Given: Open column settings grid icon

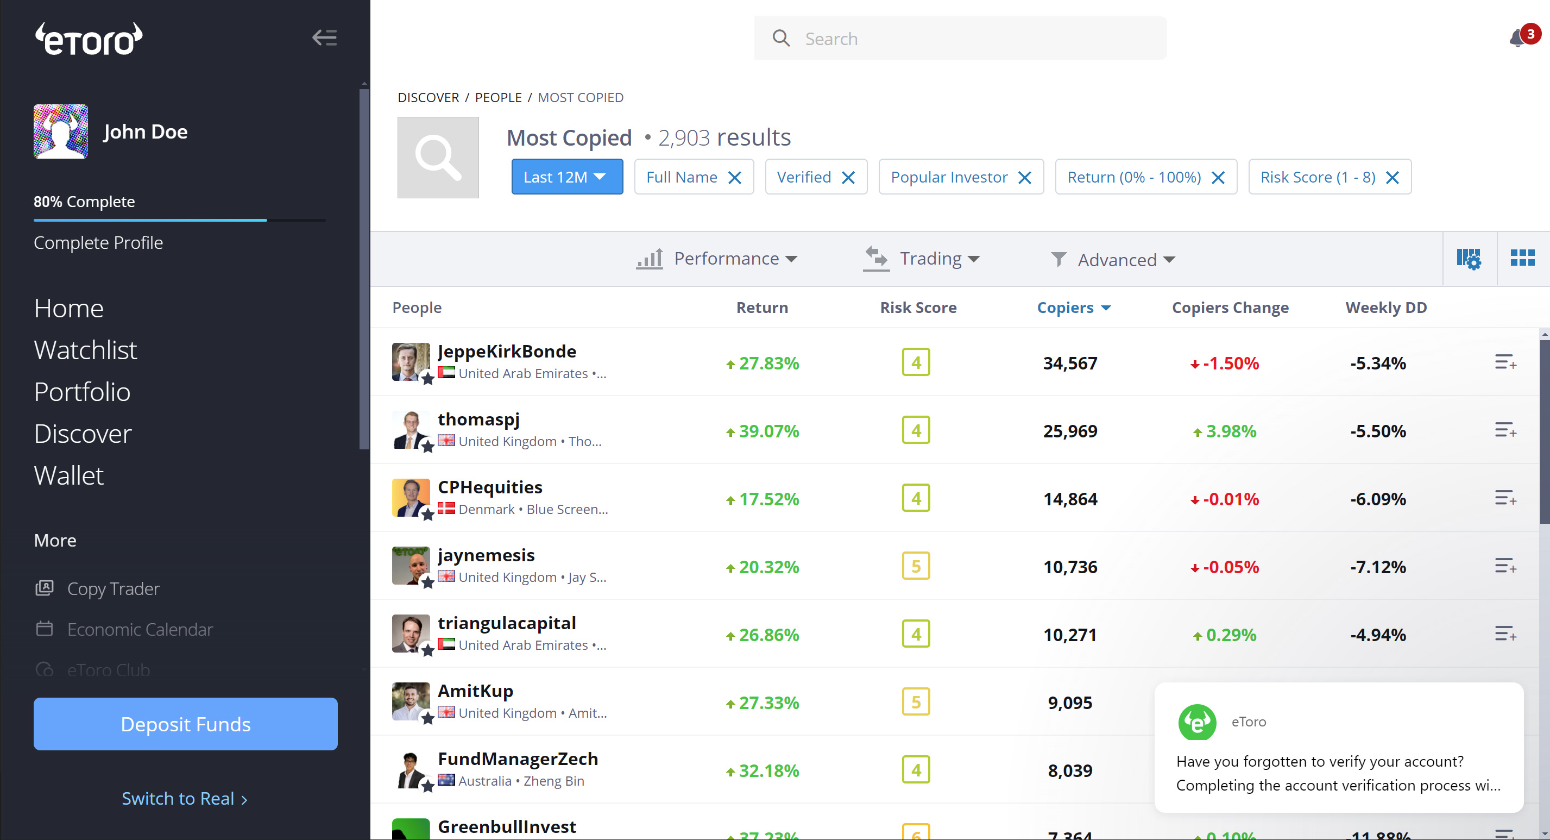Looking at the screenshot, I should [x=1468, y=259].
